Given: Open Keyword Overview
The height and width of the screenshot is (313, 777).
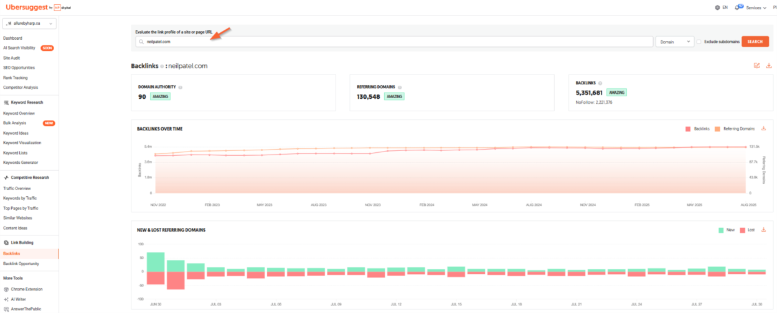Looking at the screenshot, I should pos(19,114).
